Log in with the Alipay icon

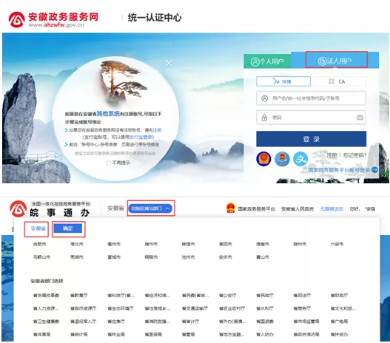pos(300,159)
